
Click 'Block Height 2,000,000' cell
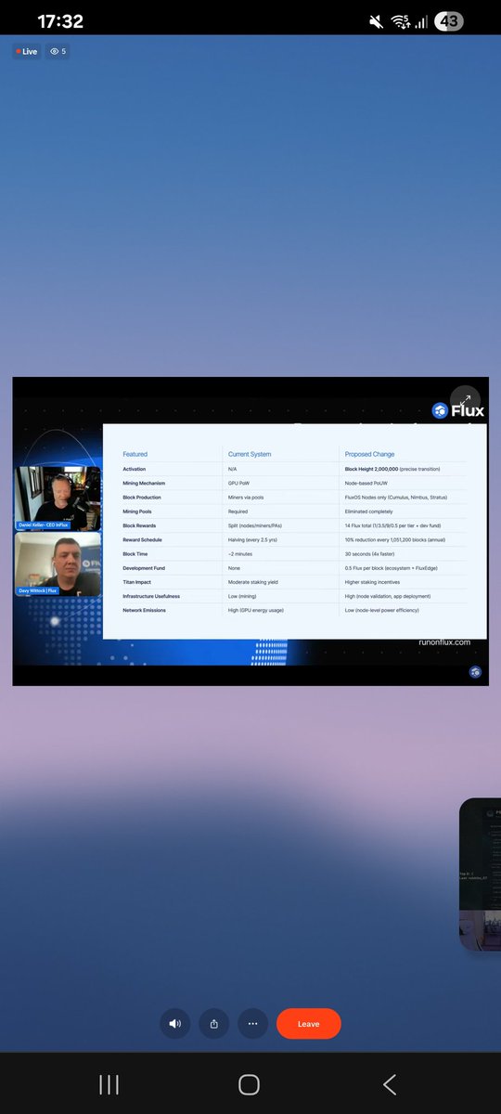pyautogui.click(x=371, y=469)
